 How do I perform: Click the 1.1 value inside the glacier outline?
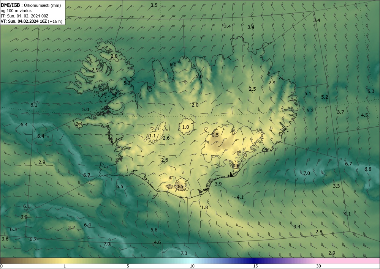pyautogui.click(x=152, y=136)
